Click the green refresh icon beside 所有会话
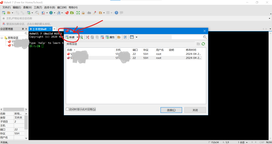Screen dimensions: 272x144 pos(203,44)
